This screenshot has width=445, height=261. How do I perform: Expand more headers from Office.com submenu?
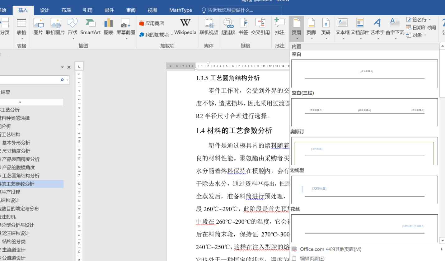pyautogui.click(x=441, y=249)
